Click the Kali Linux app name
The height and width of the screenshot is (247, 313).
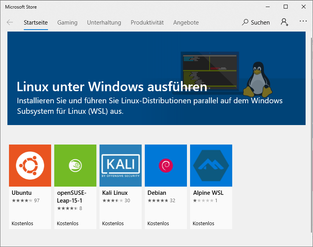tap(115, 193)
